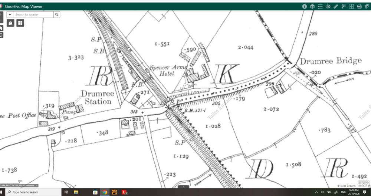Open File Explorer from taskbar
The height and width of the screenshot is (196, 371).
pyautogui.click(x=76, y=192)
